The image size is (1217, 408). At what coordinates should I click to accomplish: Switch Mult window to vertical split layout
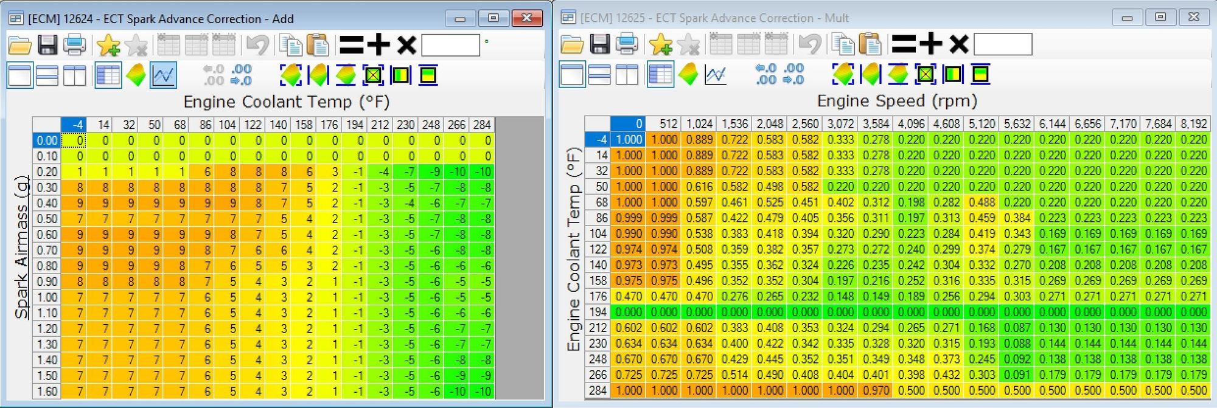click(x=627, y=75)
